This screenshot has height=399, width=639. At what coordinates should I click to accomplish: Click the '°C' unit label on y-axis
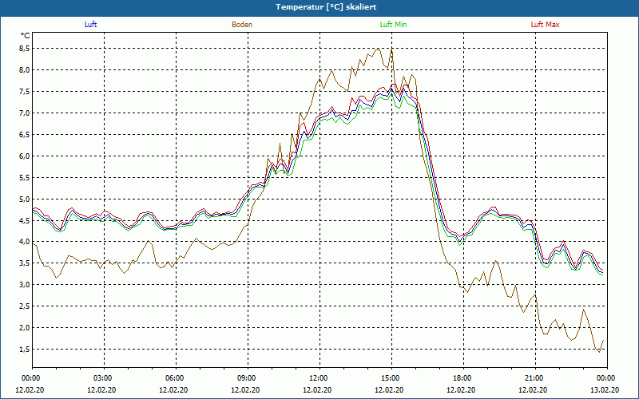(26, 36)
